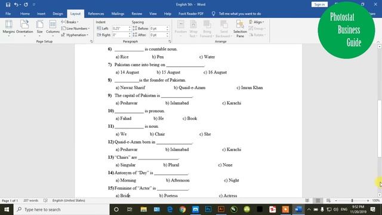Open the Windows Start menu
382x215 pixels.
pyautogui.click(x=7, y=210)
